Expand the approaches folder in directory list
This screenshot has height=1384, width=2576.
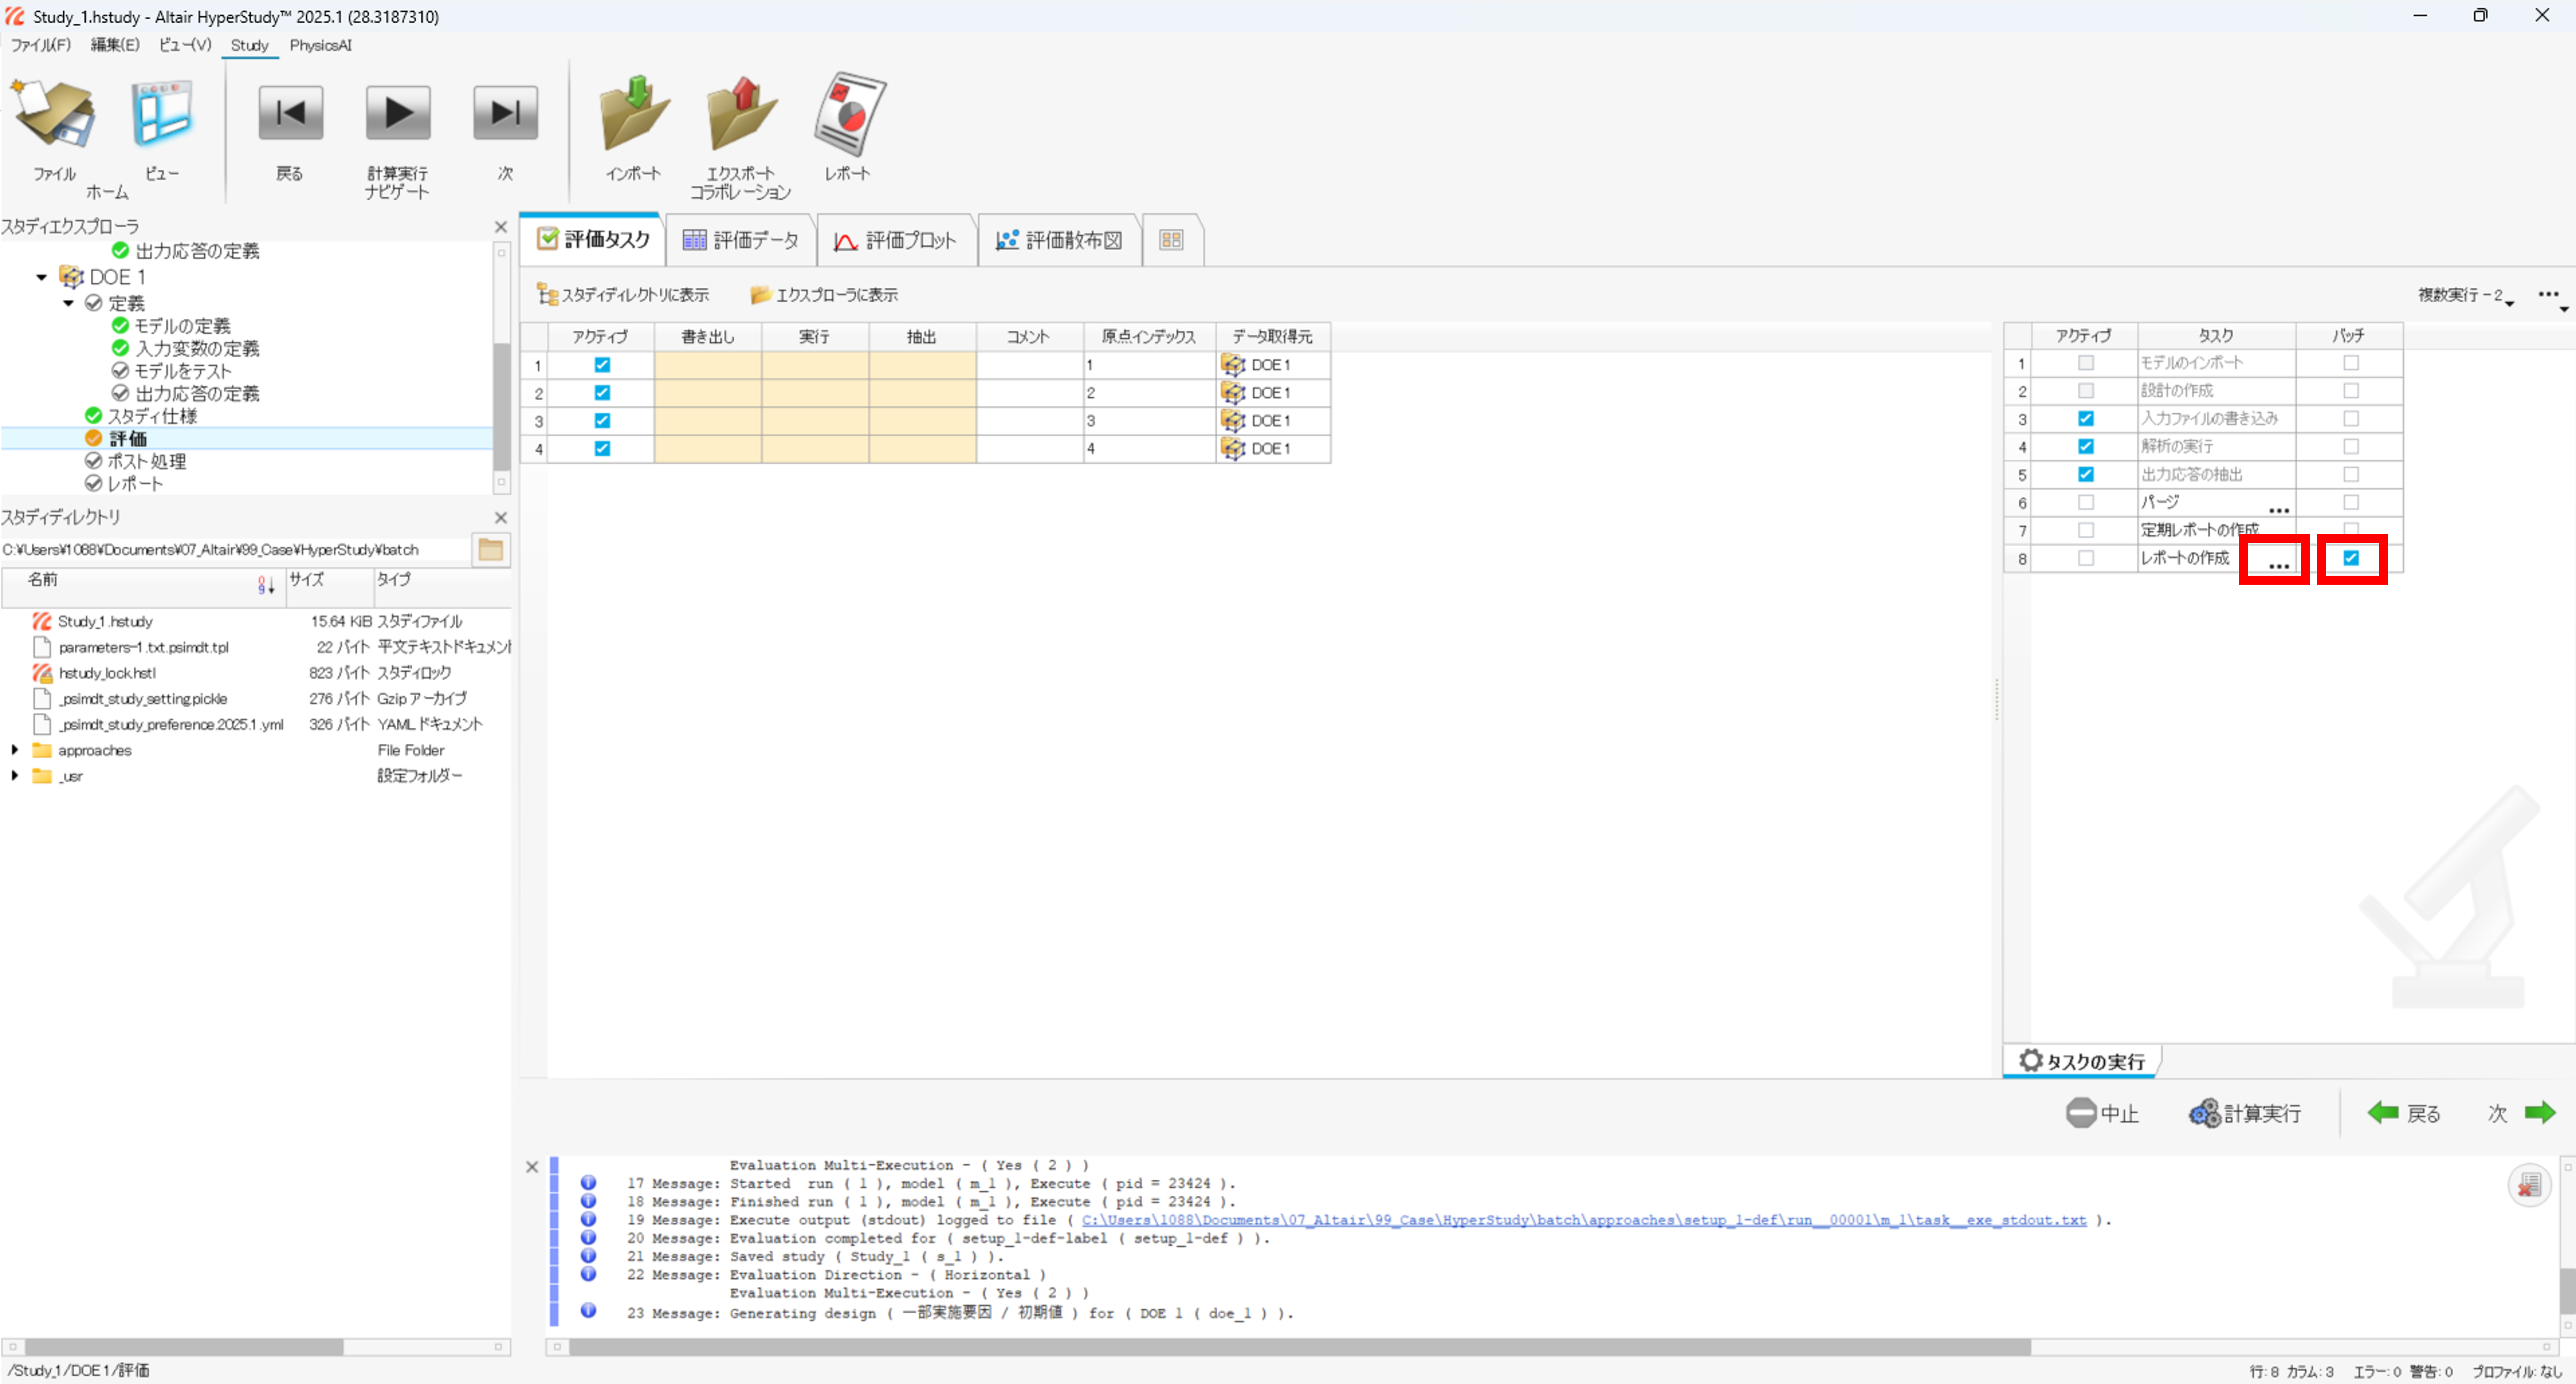click(x=15, y=750)
